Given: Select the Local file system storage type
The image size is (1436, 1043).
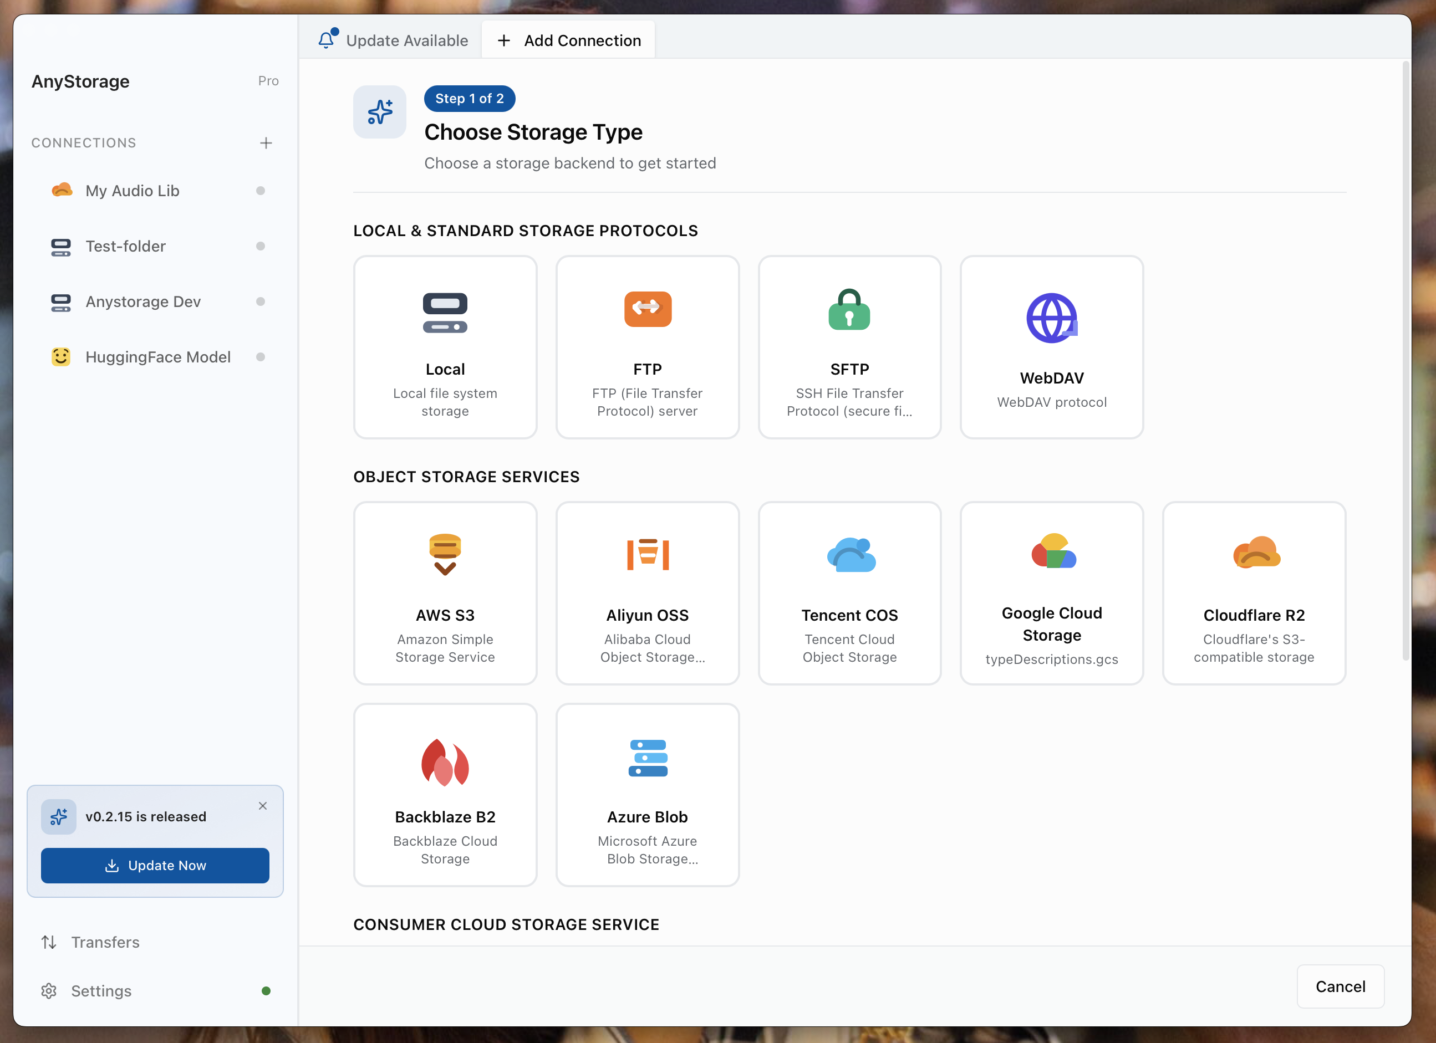Looking at the screenshot, I should tap(445, 347).
